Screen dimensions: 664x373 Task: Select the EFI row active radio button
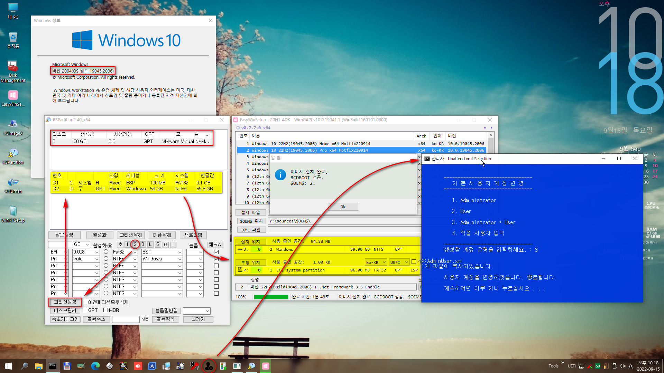(106, 252)
